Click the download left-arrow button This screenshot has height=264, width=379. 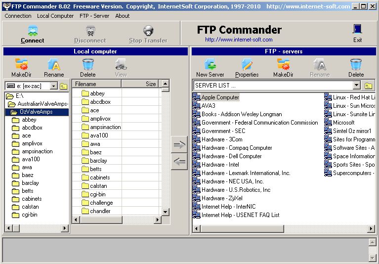click(179, 162)
